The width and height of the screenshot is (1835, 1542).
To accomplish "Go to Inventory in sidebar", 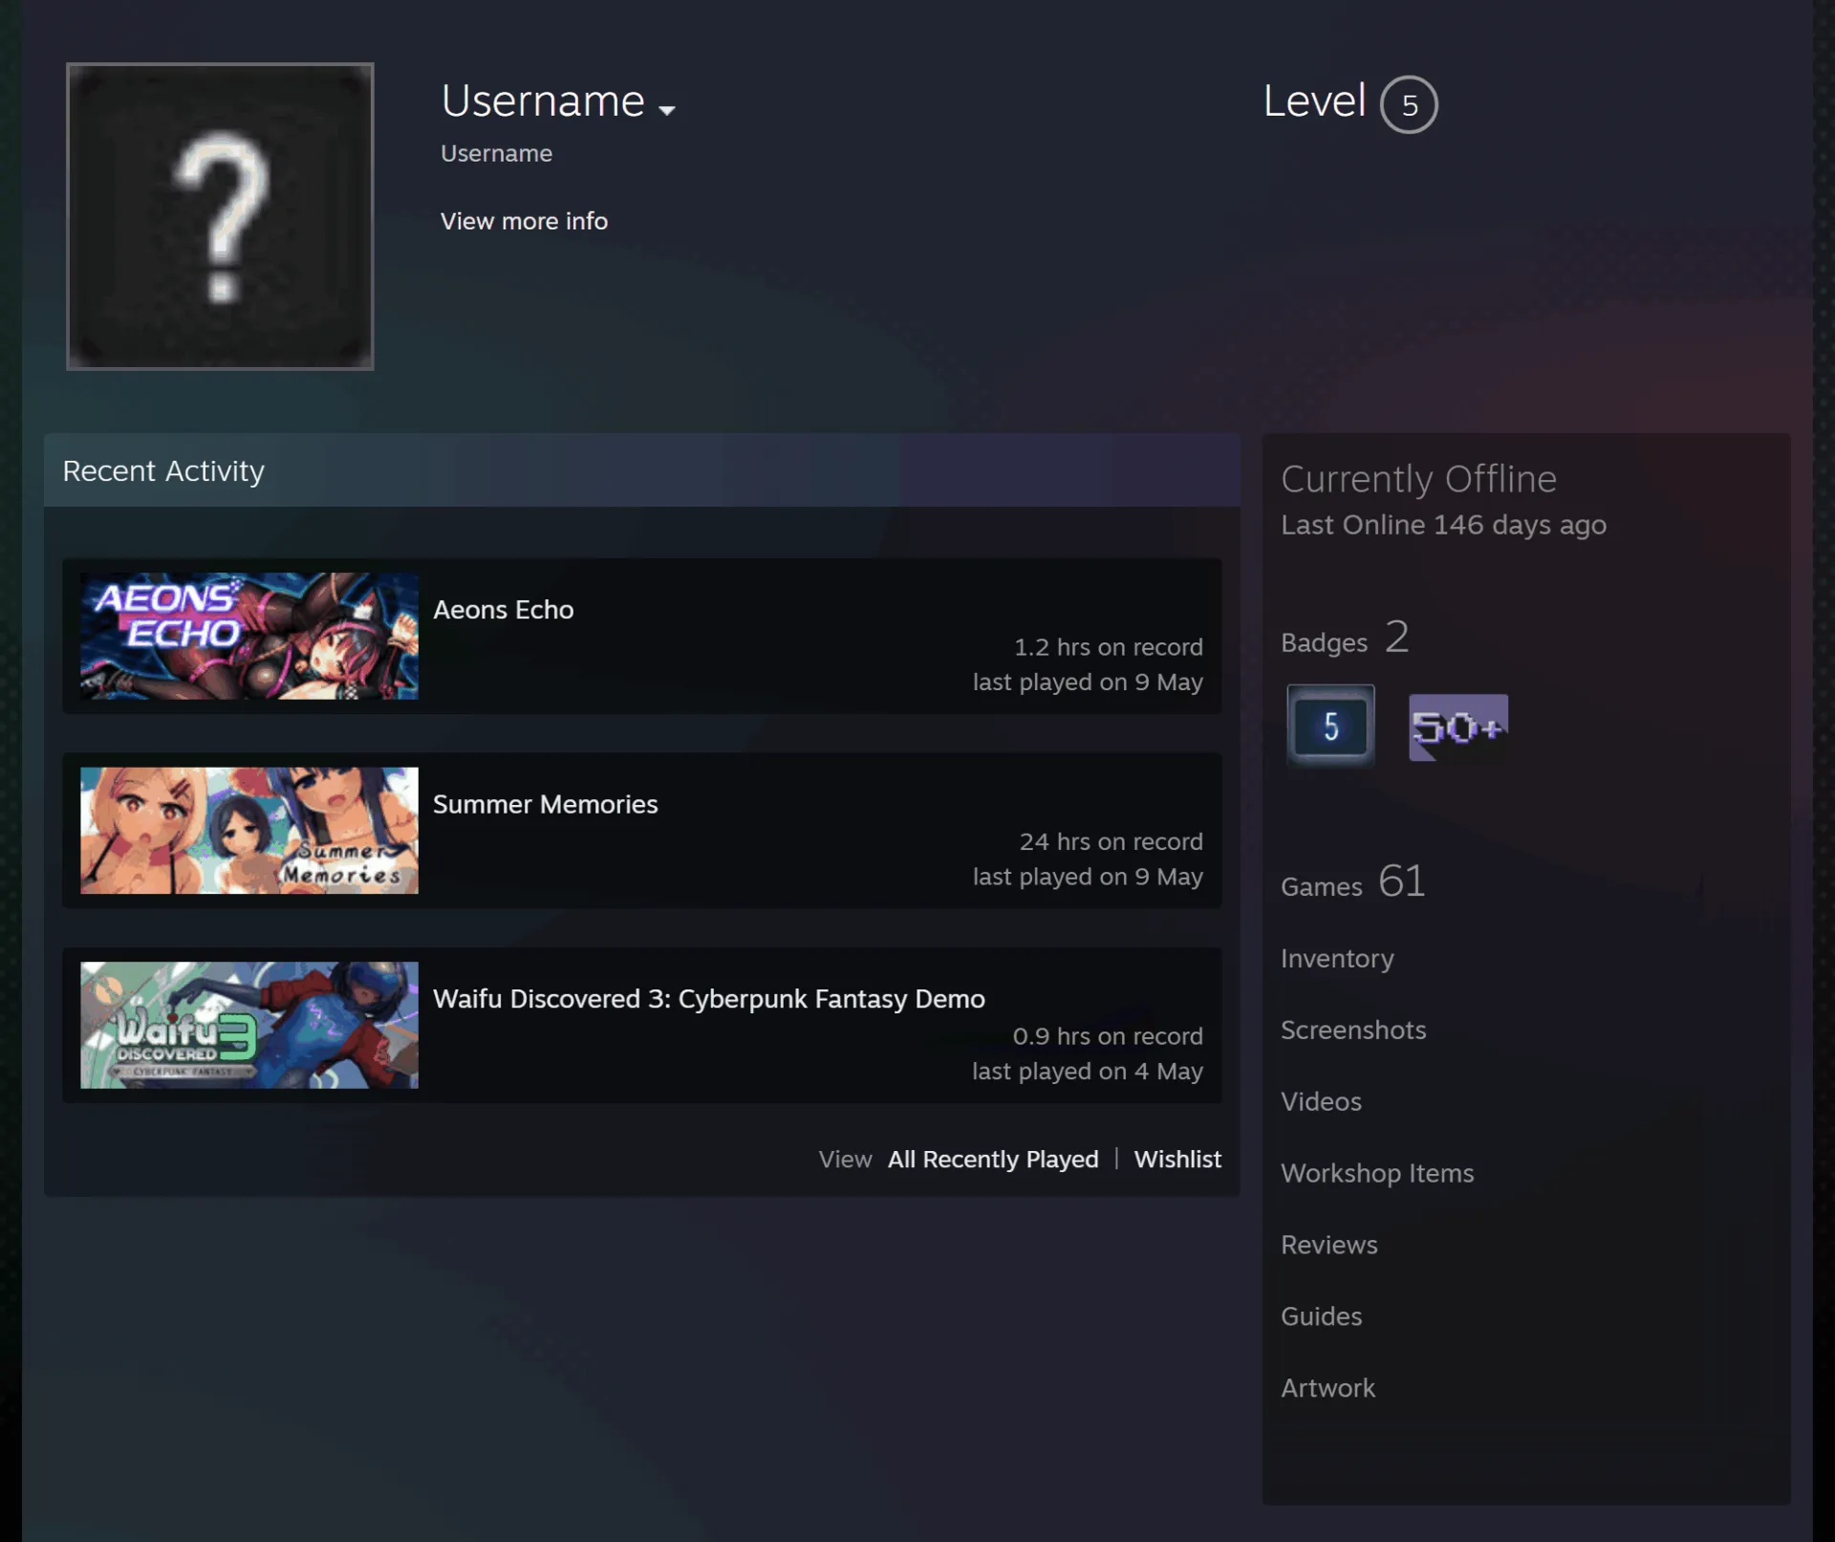I will [x=1337, y=959].
